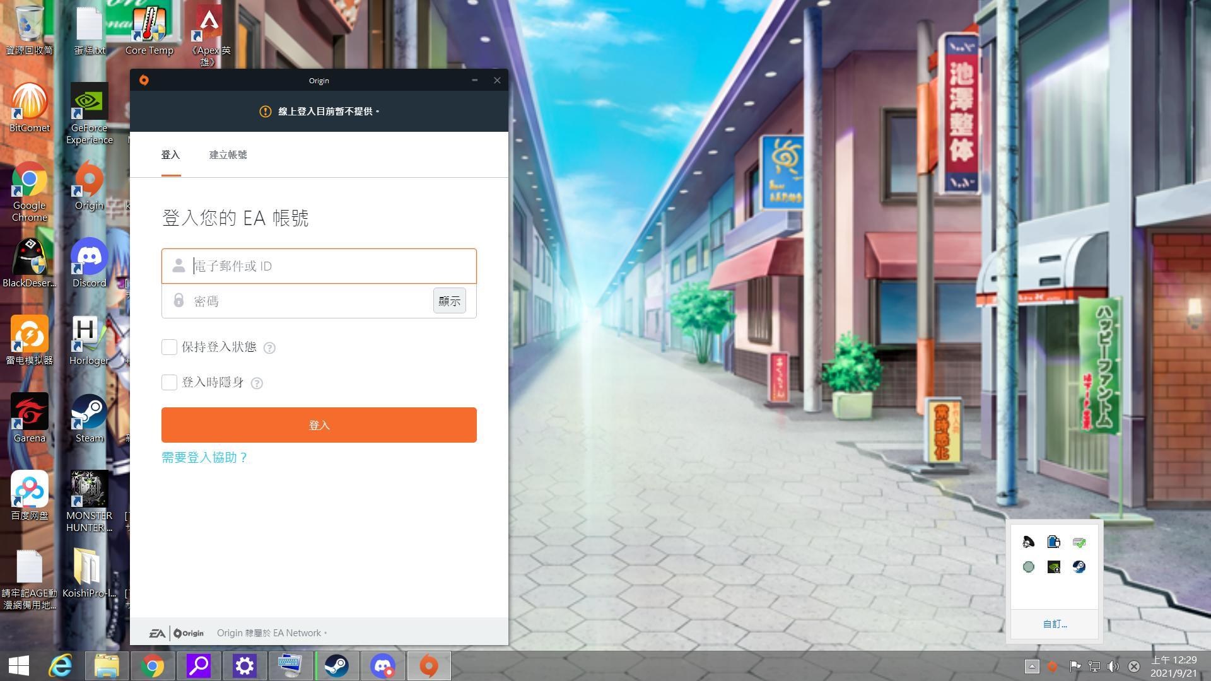Open Chrome from the taskbar

click(x=153, y=666)
